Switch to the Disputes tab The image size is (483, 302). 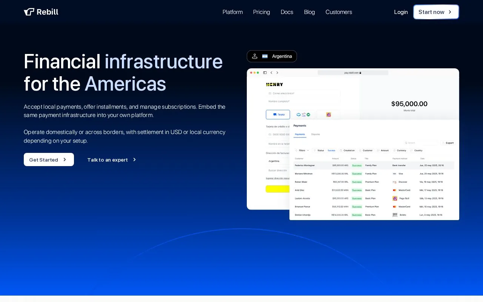coord(315,134)
